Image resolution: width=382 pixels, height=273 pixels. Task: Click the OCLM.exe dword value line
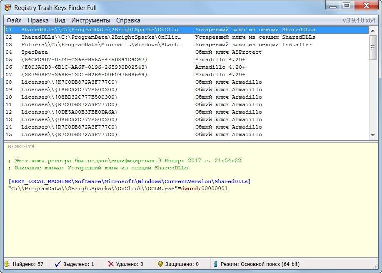(x=118, y=189)
